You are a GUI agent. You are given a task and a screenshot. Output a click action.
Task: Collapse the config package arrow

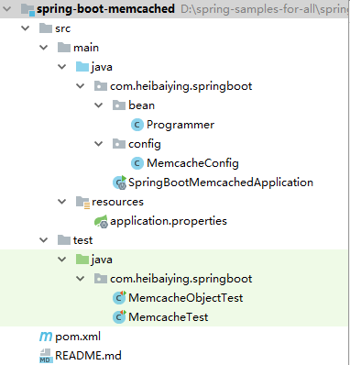pyautogui.click(x=99, y=144)
